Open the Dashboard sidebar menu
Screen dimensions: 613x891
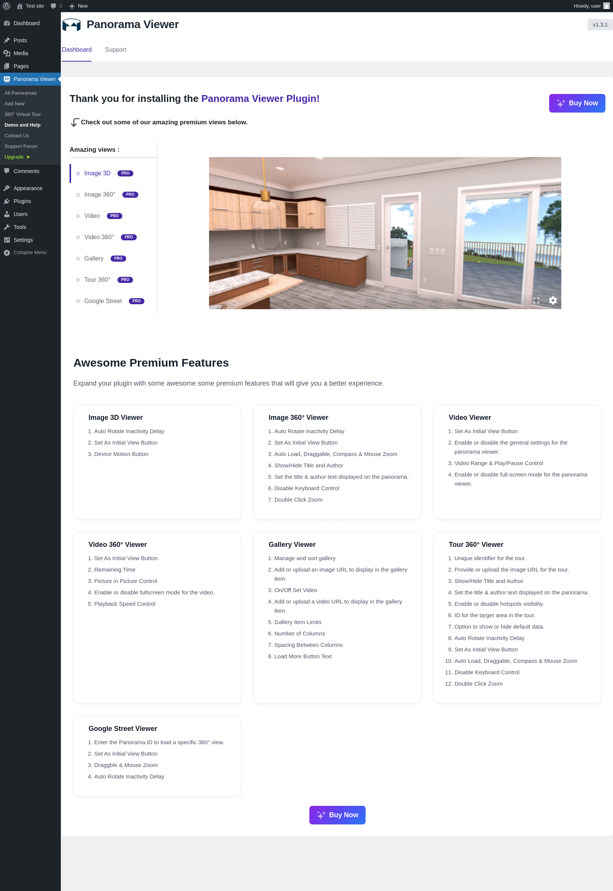pos(30,24)
